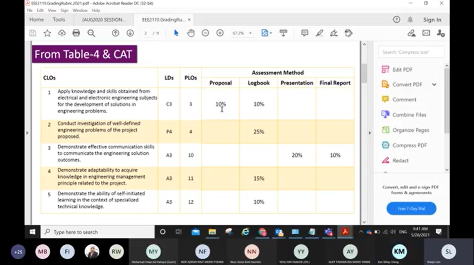Close the EEE2110.GradingRu tab
Image resolution: width=474 pixels, height=265 pixels.
[x=189, y=20]
